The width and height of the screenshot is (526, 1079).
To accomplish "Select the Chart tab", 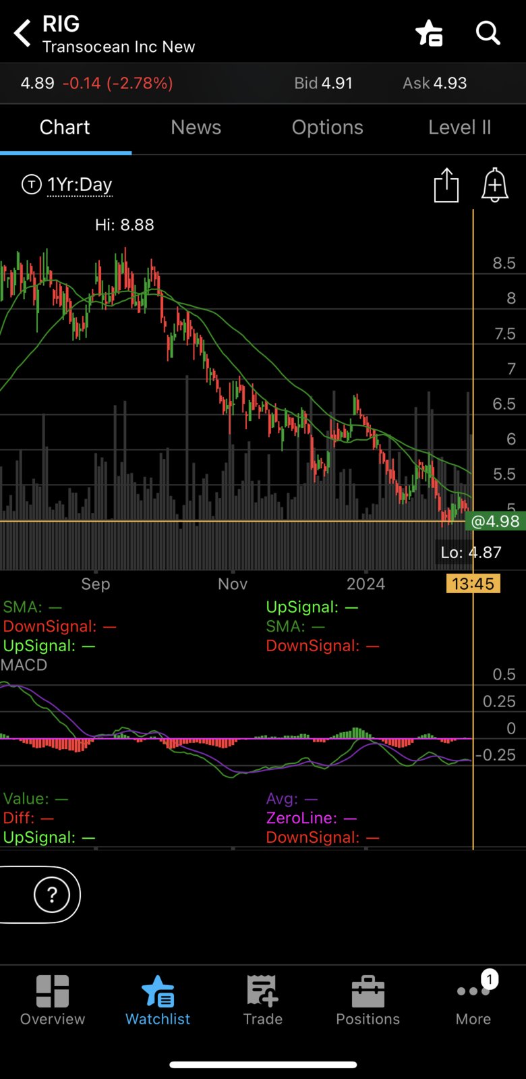I will point(65,128).
